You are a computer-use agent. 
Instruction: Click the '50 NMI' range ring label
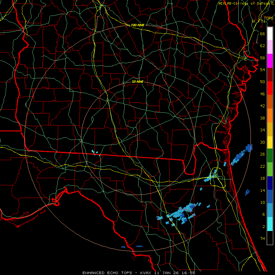tap(137, 82)
